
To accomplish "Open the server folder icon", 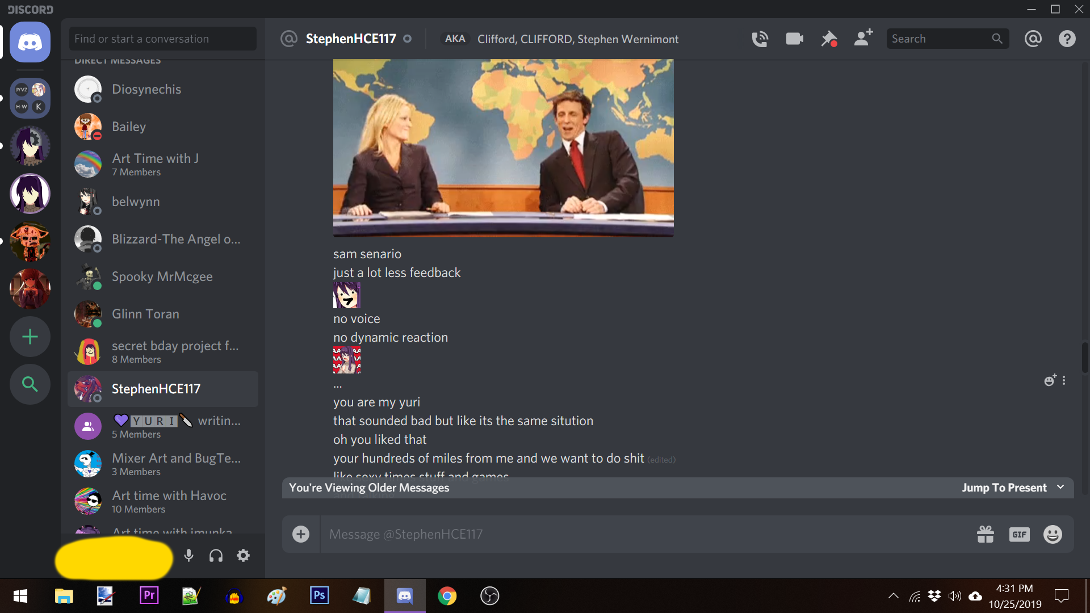I will tap(30, 98).
